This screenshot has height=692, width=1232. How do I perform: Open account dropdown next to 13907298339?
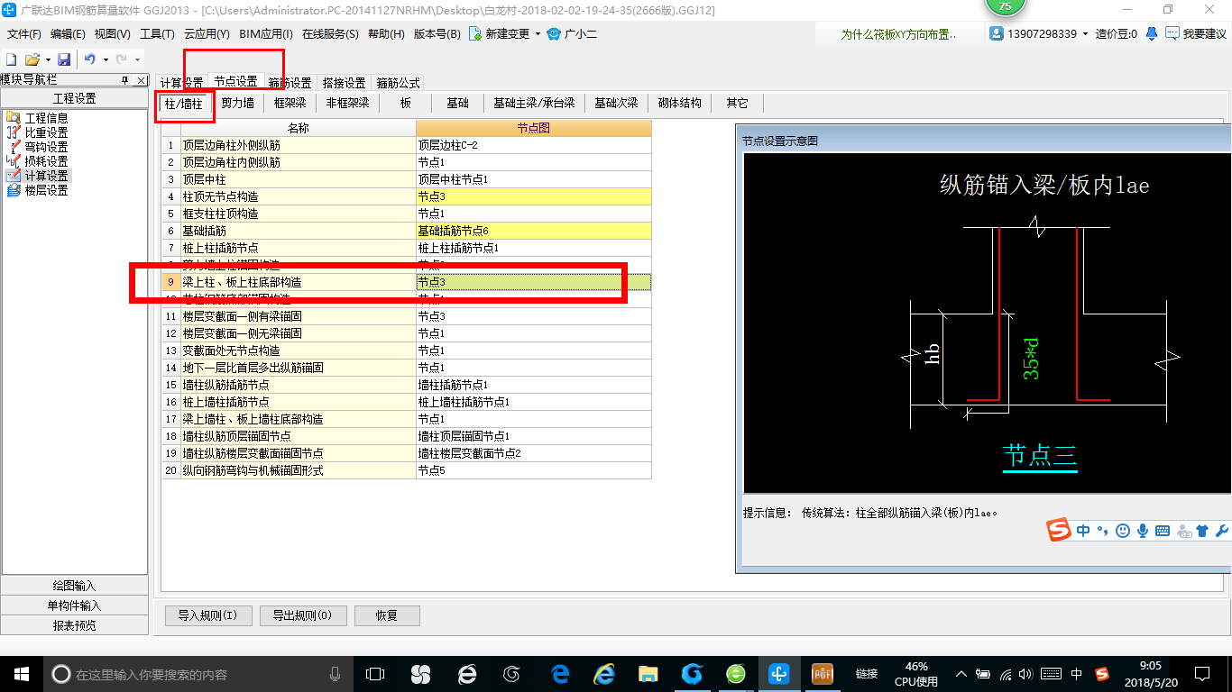pyautogui.click(x=1086, y=34)
